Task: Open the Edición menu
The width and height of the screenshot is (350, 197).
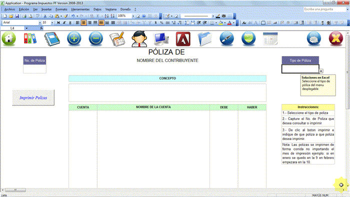Action: tap(24, 9)
